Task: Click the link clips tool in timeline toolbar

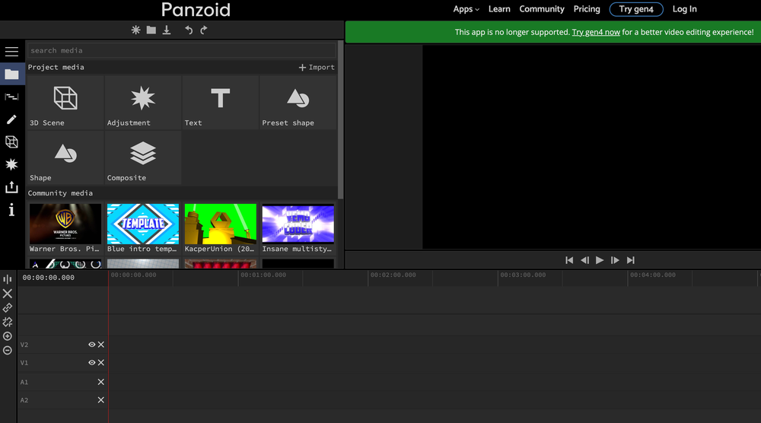Action: point(8,307)
